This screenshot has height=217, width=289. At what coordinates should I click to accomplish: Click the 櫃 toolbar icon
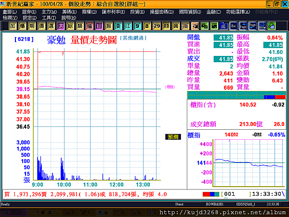point(22,26)
